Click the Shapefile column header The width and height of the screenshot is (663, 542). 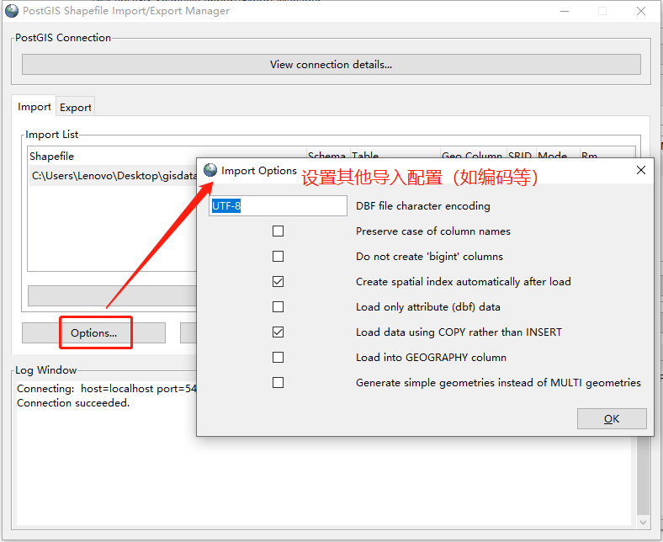(52, 157)
